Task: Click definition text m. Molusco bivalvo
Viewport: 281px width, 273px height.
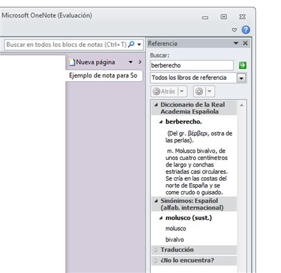Action: pyautogui.click(x=196, y=172)
